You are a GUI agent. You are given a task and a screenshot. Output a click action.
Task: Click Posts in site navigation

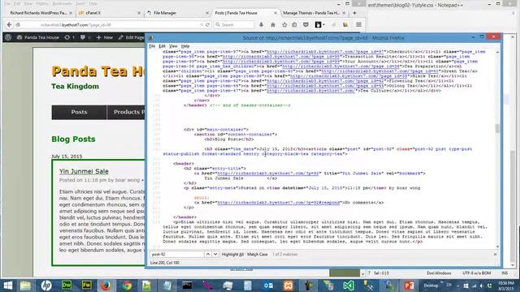[x=79, y=112]
